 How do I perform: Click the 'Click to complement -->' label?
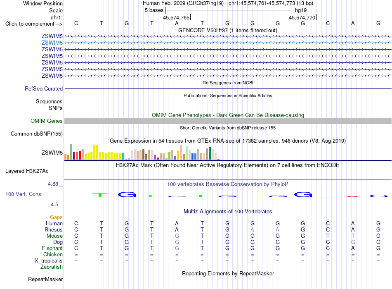pyautogui.click(x=34, y=24)
